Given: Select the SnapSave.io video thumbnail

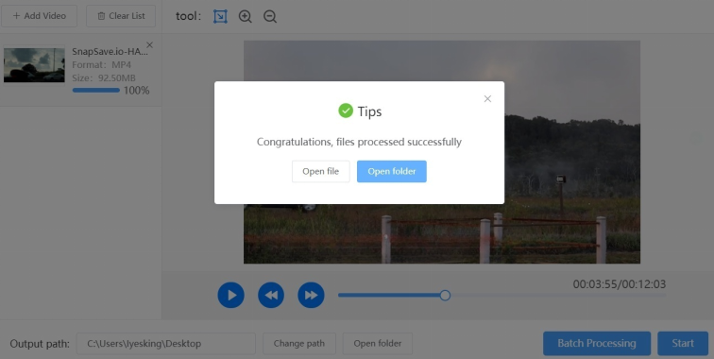Looking at the screenshot, I should point(34,65).
